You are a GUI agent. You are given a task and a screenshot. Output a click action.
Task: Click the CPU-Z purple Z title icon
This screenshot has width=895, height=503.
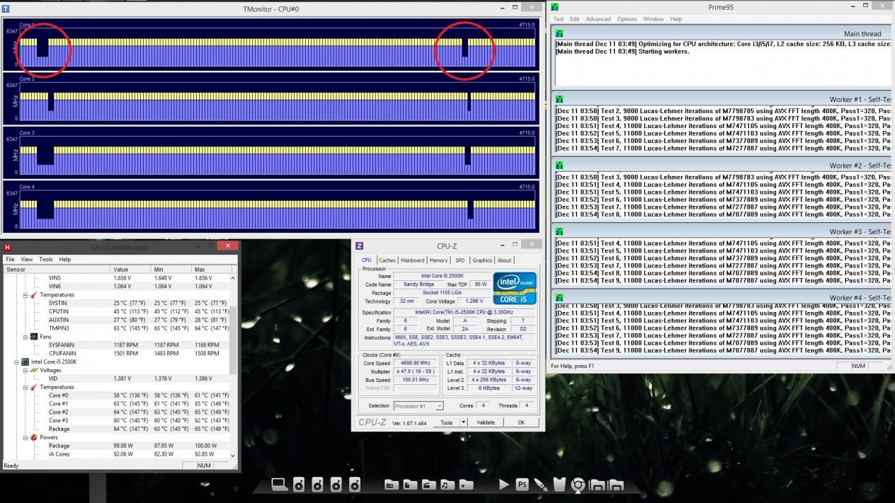coord(359,246)
